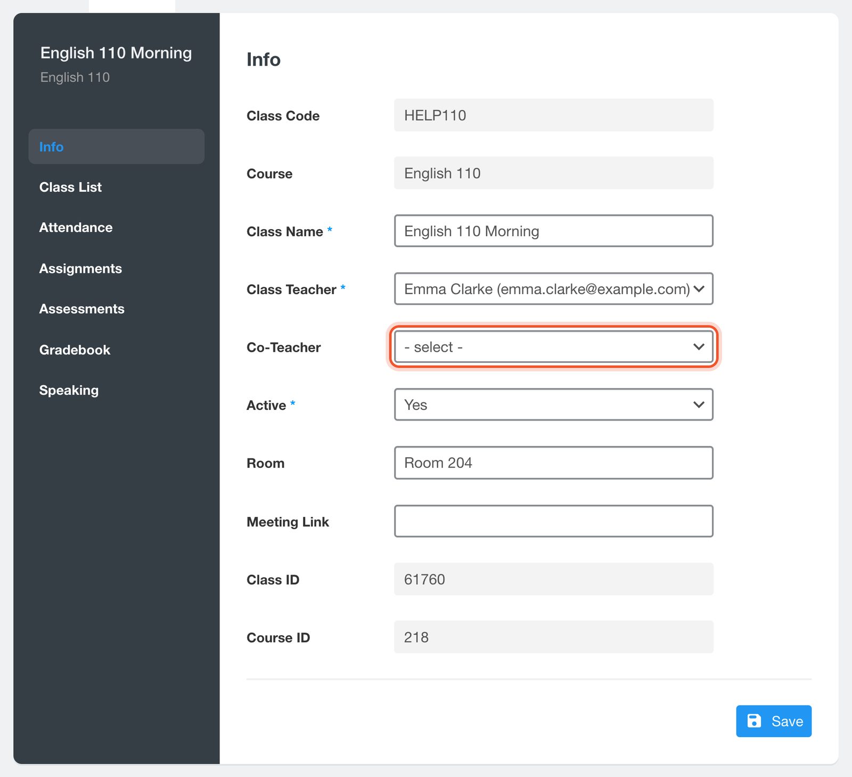The width and height of the screenshot is (852, 777).
Task: Click the 'Active' field label
Action: coord(266,405)
